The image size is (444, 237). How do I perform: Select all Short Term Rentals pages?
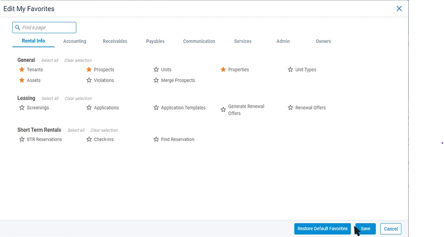tap(76, 130)
